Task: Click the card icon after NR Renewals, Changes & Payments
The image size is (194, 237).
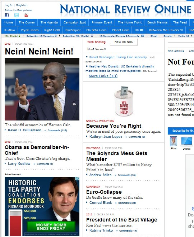Action: (143, 36)
